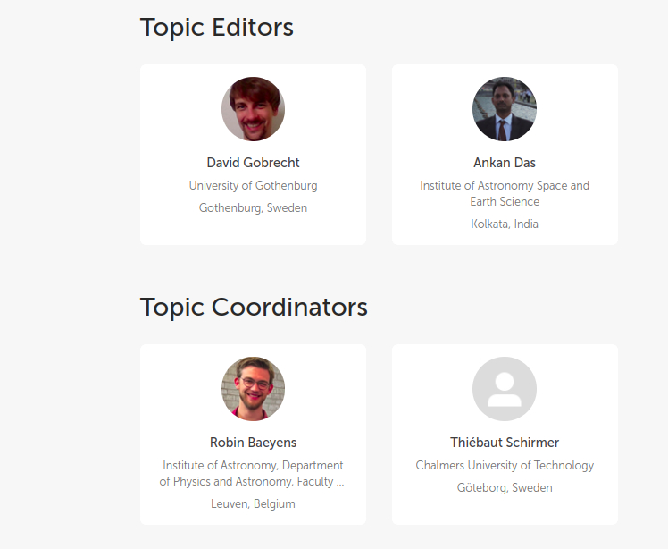Image resolution: width=668 pixels, height=549 pixels.
Task: Click the Göteborg, Sweden location text
Action: [x=505, y=488]
